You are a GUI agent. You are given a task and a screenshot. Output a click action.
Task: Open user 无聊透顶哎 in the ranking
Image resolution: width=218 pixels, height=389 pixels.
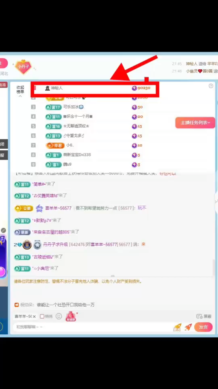point(76,126)
